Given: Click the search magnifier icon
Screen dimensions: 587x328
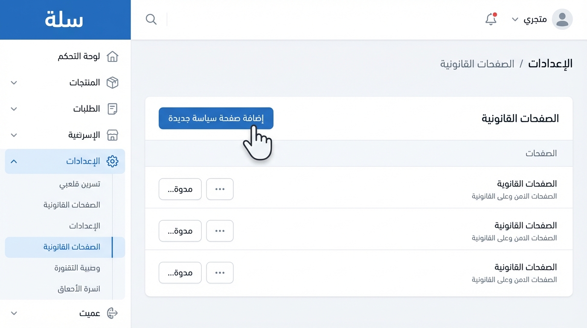Looking at the screenshot, I should pyautogui.click(x=151, y=19).
